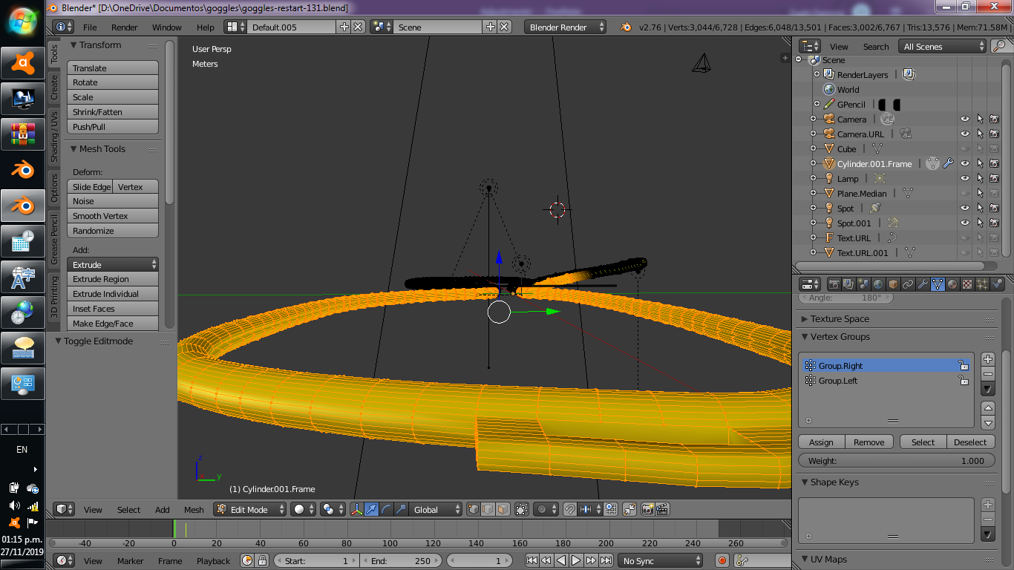Open the Physics properties tab
The image size is (1014, 570).
(997, 284)
